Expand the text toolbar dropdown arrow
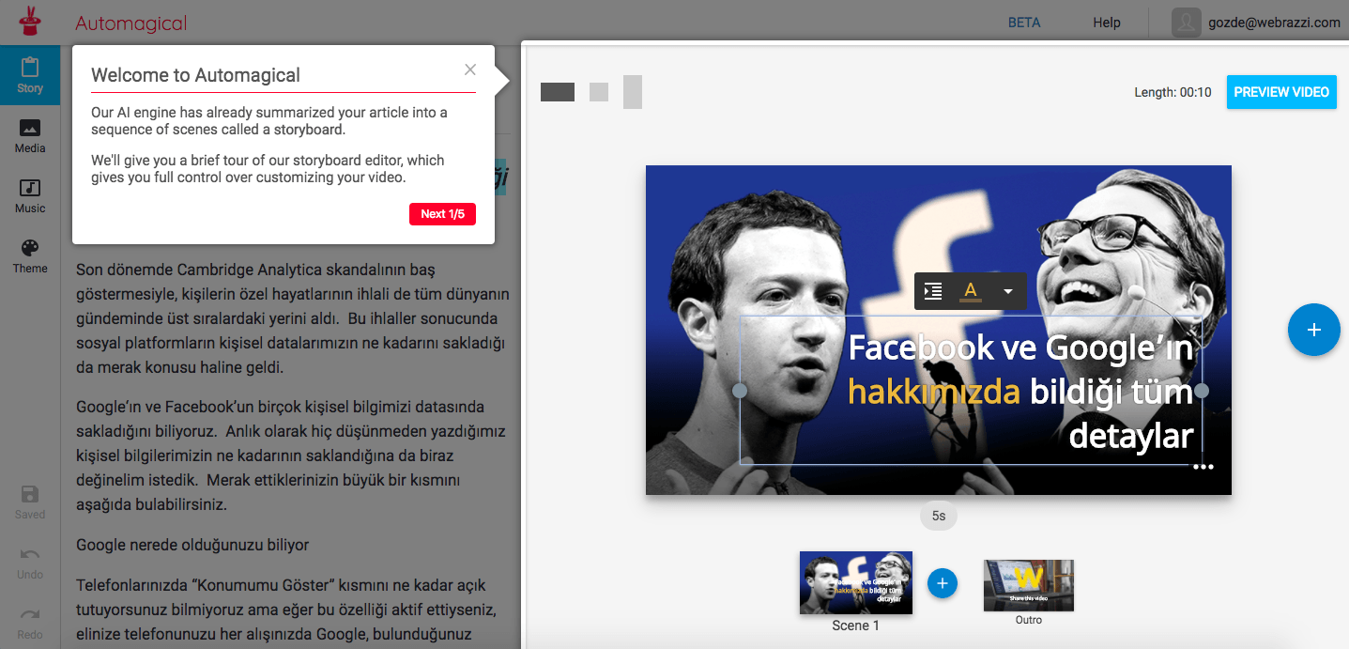The width and height of the screenshot is (1349, 649). (x=1007, y=291)
